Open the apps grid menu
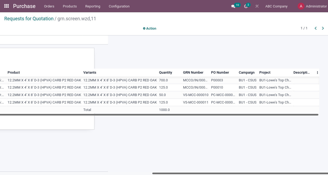Image resolution: width=328 pixels, height=175 pixels. tap(6, 6)
